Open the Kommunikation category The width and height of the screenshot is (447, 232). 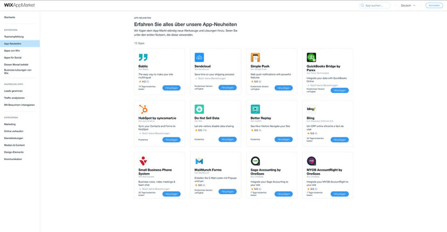13,159
